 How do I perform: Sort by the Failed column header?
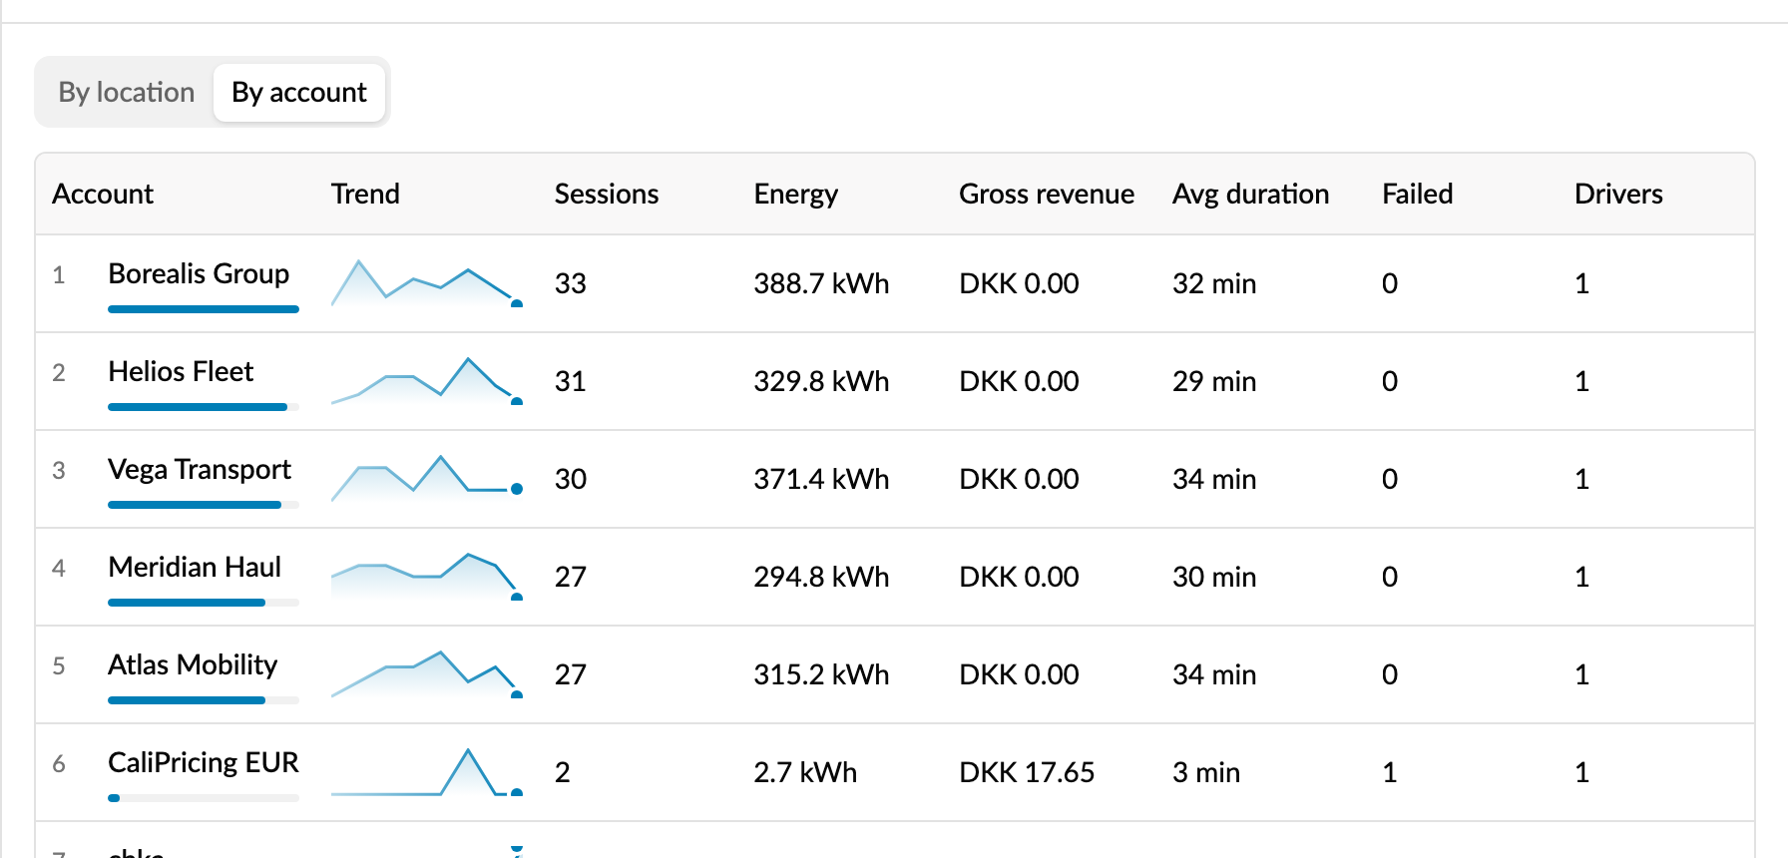pyautogui.click(x=1418, y=194)
